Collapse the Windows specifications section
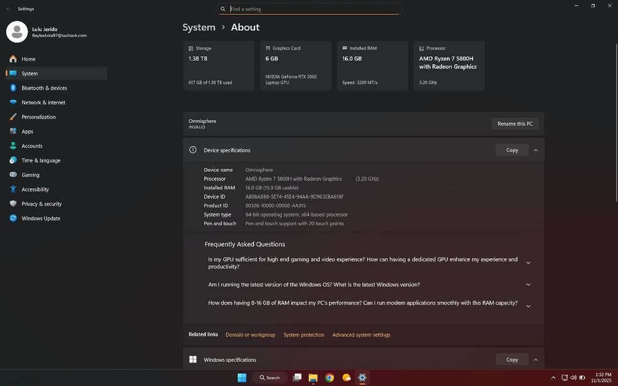The height and width of the screenshot is (386, 618). tap(536, 359)
